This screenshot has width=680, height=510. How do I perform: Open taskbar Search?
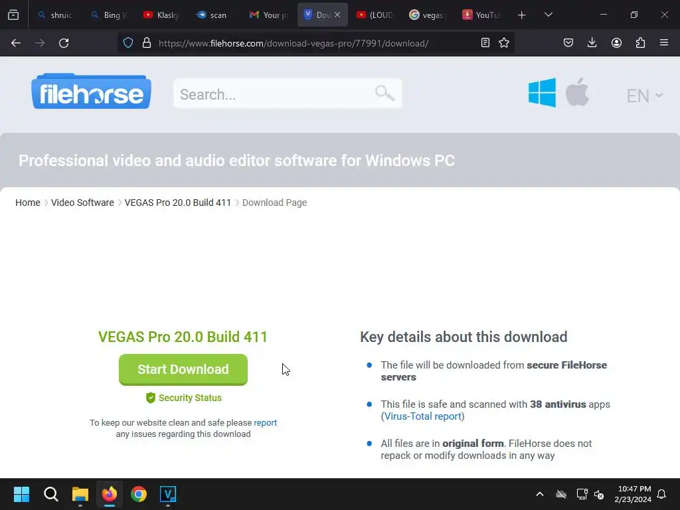pos(50,494)
